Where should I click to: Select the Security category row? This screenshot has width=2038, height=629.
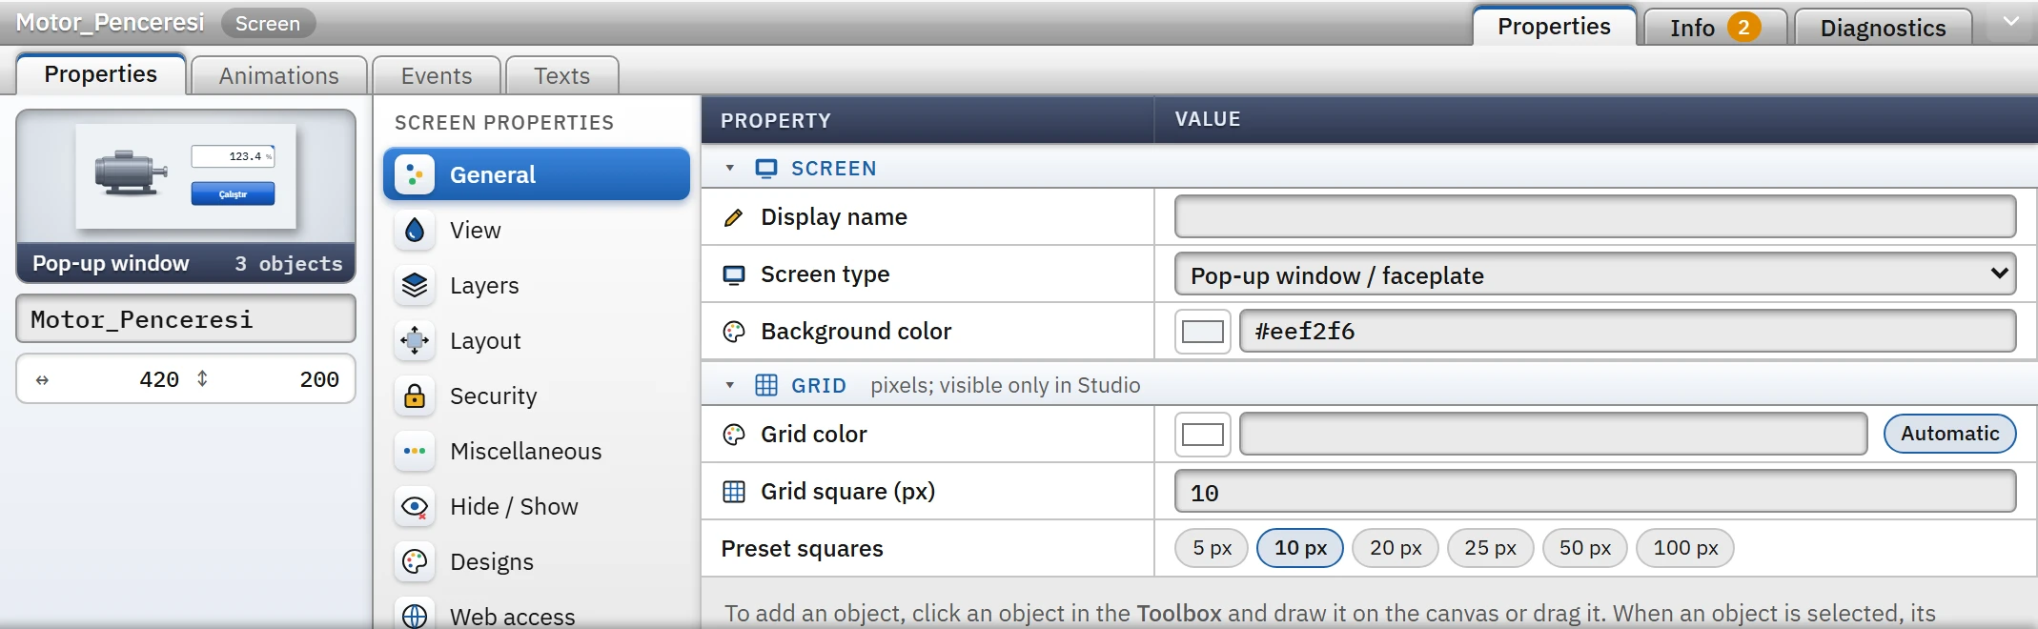click(x=537, y=396)
